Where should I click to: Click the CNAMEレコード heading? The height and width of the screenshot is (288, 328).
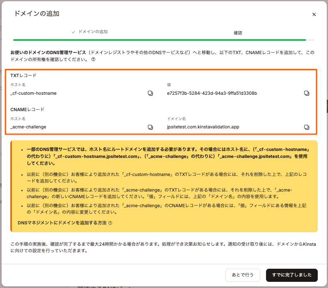click(x=28, y=110)
